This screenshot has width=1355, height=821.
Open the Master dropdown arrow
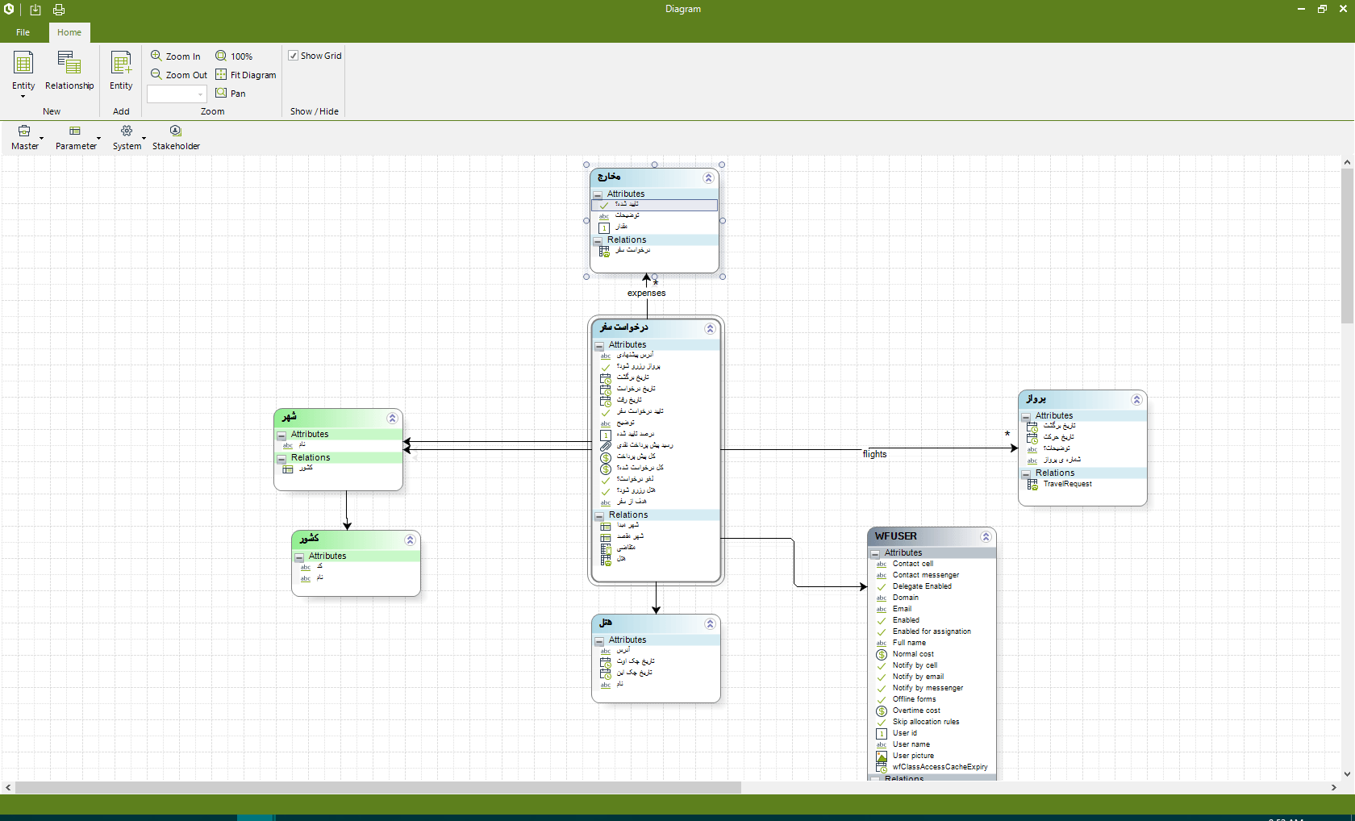[42, 138]
